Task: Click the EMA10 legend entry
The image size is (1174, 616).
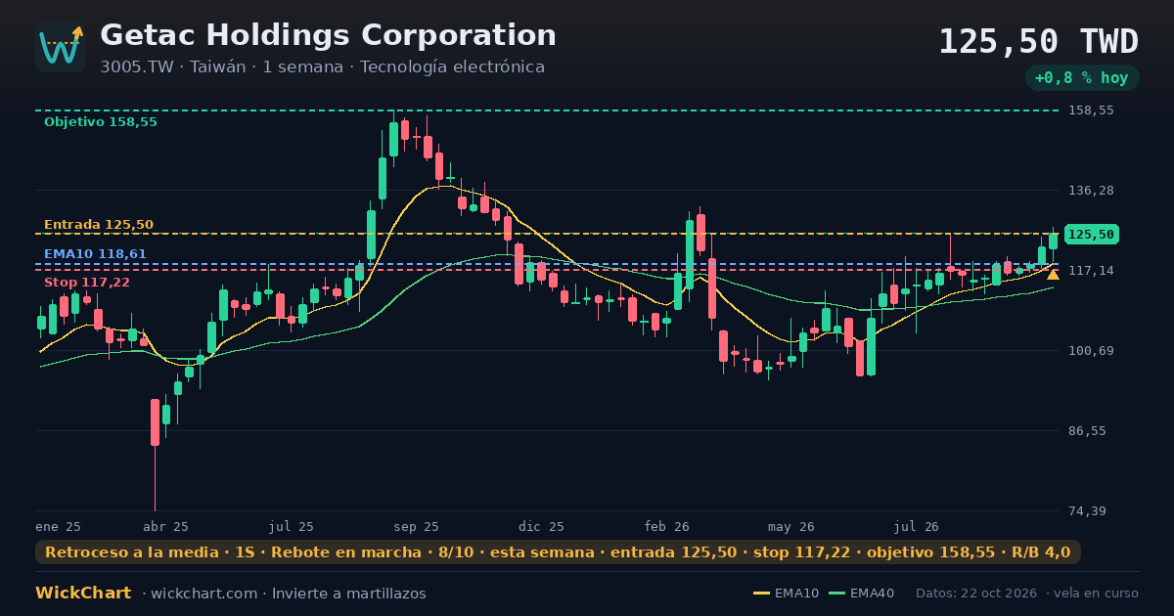Action: pos(787,594)
